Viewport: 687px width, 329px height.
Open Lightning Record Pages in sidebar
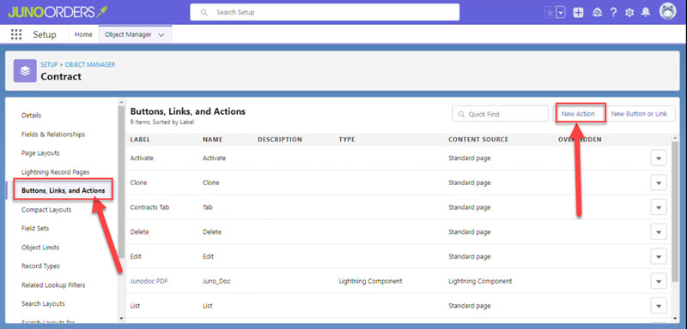coord(55,172)
